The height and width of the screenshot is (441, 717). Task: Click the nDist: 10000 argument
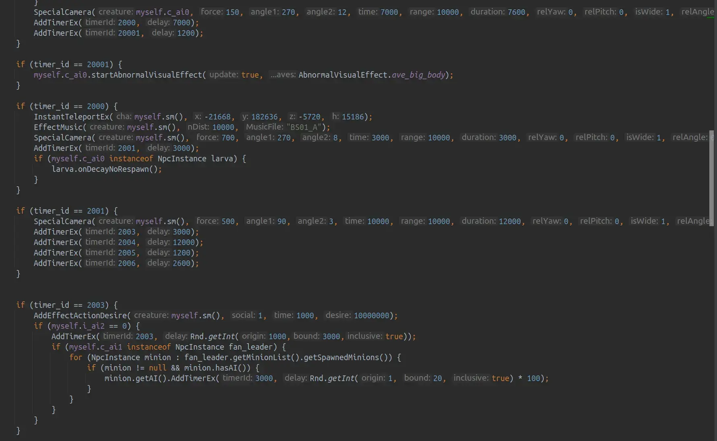tap(211, 127)
